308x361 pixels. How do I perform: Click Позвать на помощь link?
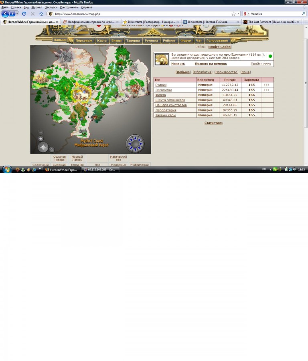[211, 63]
